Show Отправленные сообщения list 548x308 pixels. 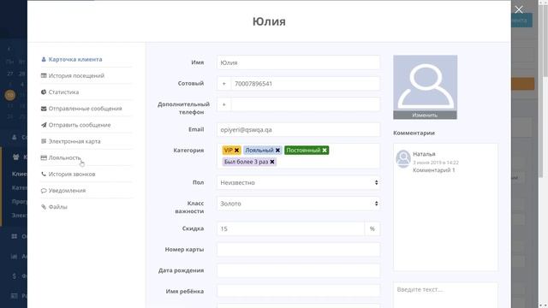tap(85, 109)
